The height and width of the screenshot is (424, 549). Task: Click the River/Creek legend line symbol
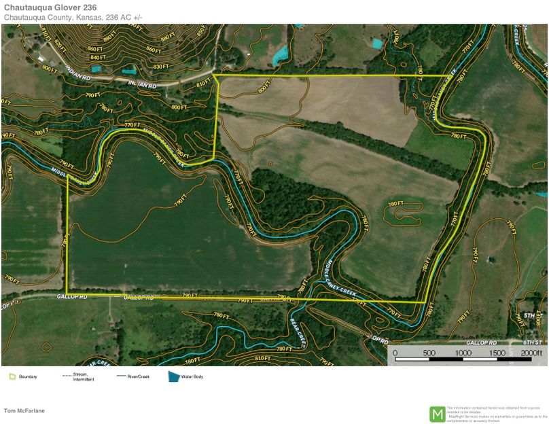tap(122, 376)
